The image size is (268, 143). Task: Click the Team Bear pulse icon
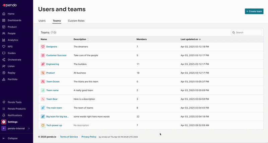tap(43, 99)
